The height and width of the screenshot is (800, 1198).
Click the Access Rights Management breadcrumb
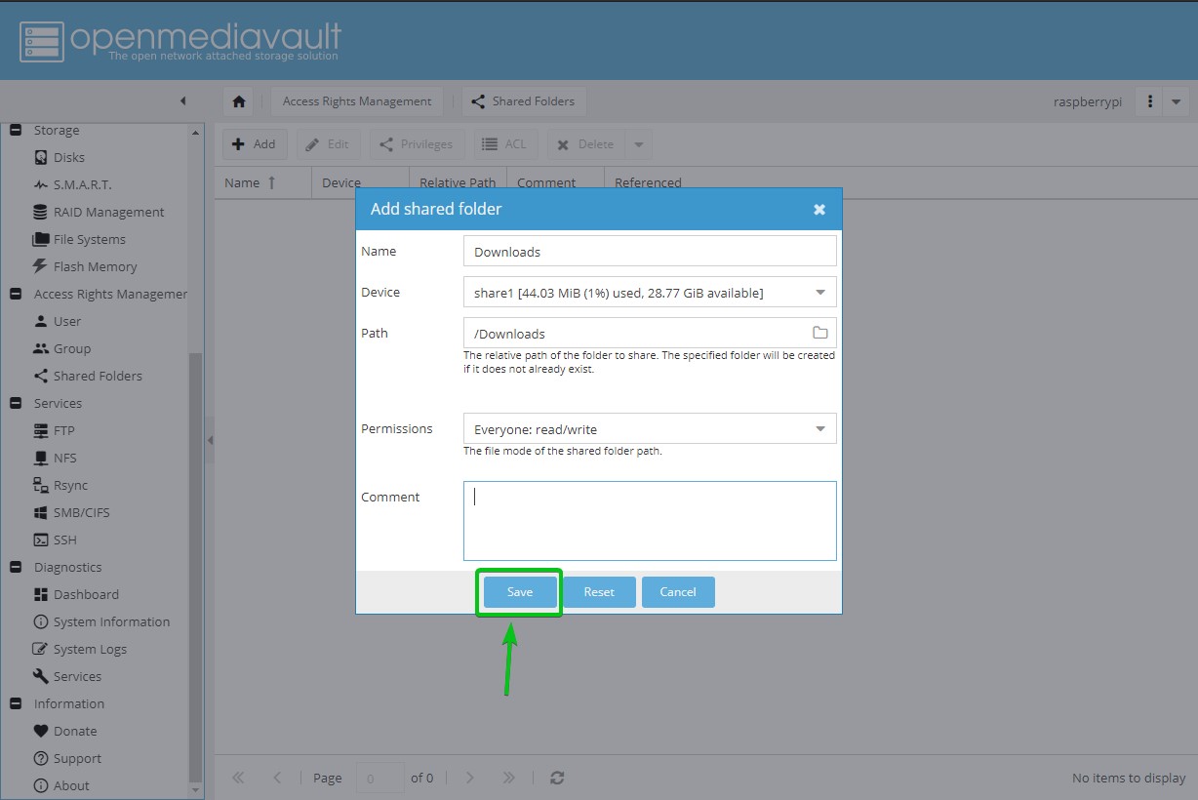tap(357, 101)
